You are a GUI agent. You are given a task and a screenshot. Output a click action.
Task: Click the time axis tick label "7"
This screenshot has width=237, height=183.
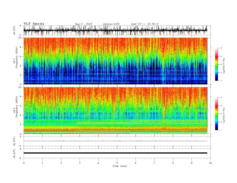[154, 163]
